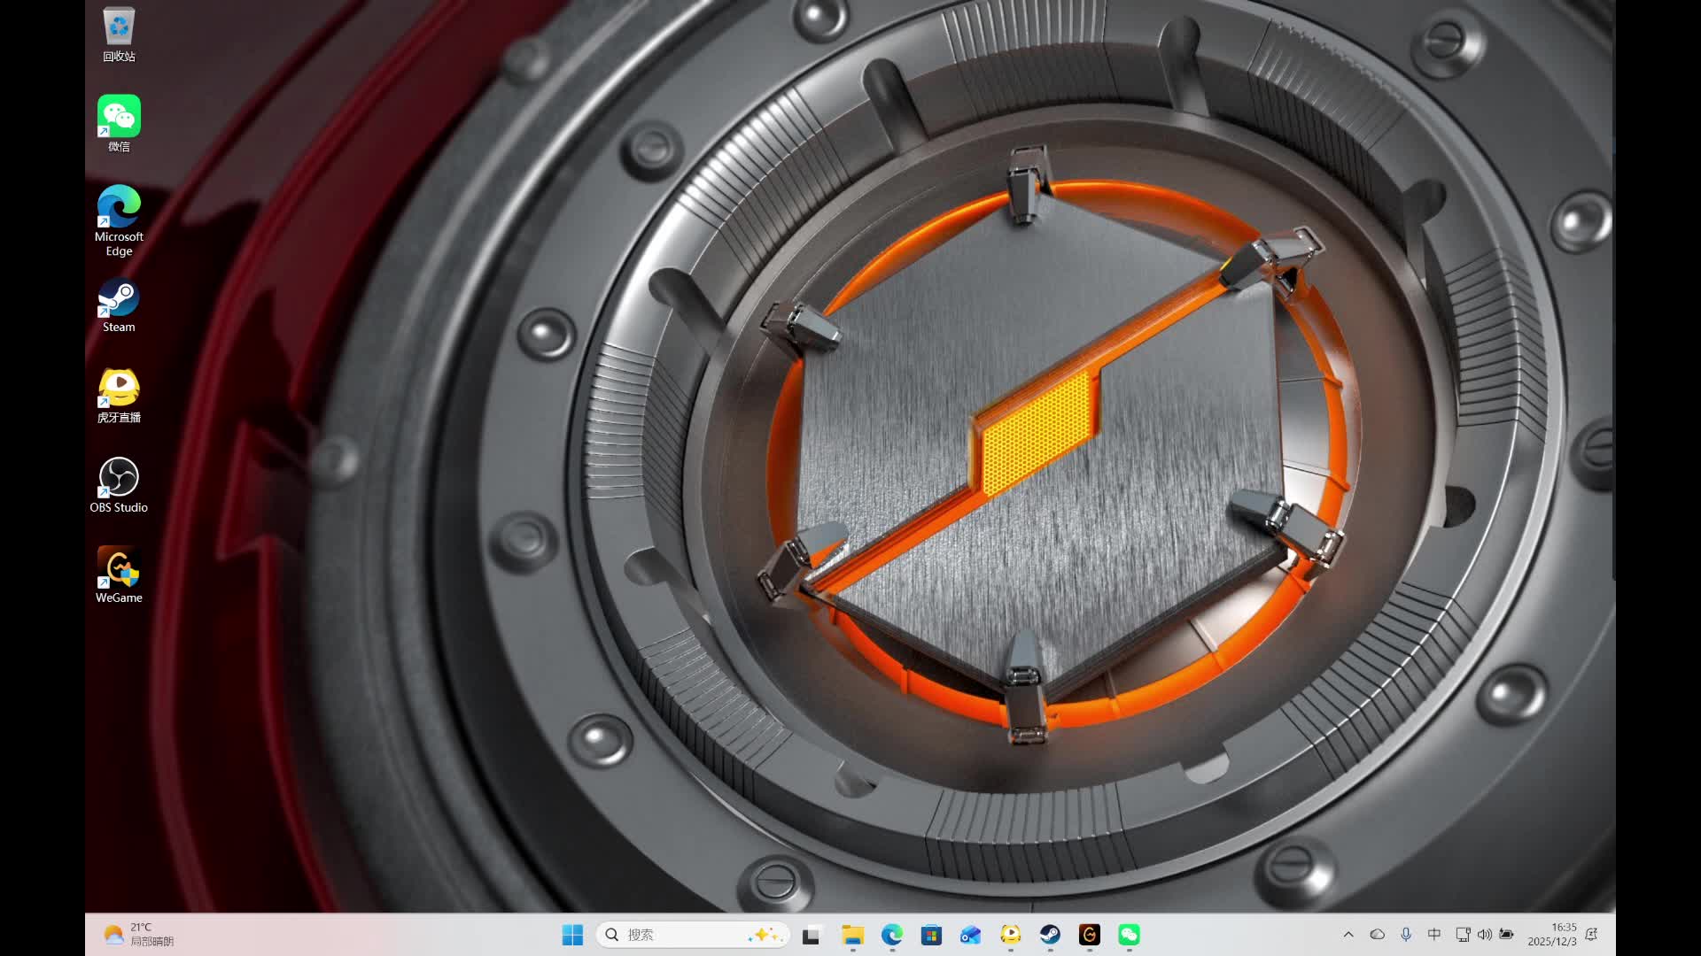The image size is (1701, 956).
Task: Open File Explorer from the taskbar
Action: 852,935
